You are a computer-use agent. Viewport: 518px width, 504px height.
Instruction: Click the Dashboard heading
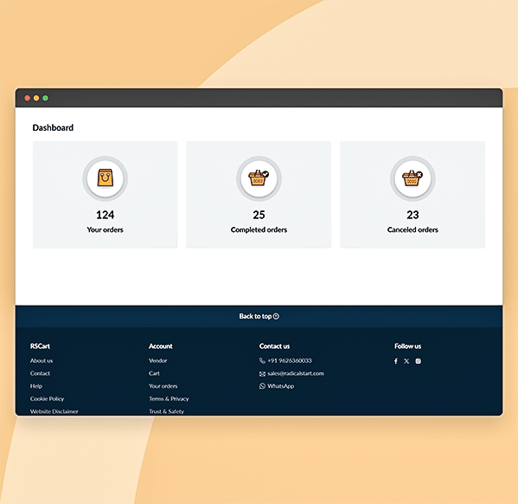point(53,128)
